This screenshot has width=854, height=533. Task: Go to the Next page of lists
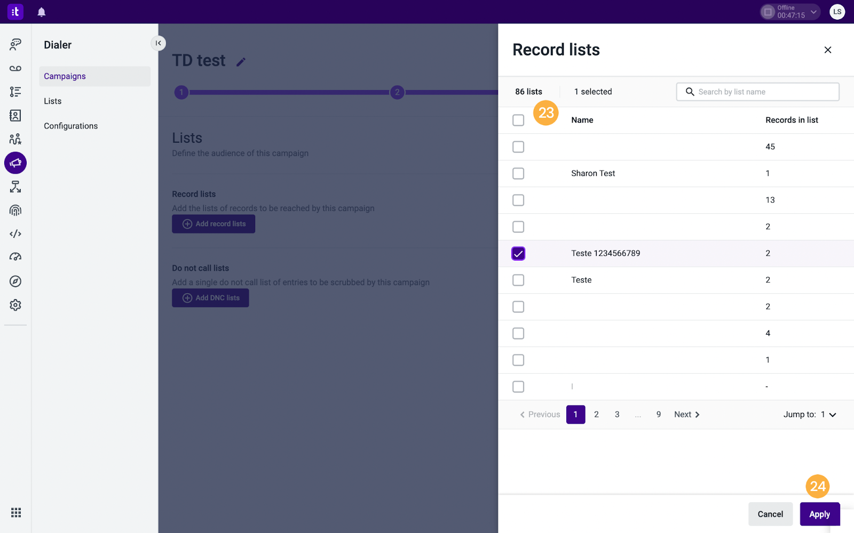(687, 415)
